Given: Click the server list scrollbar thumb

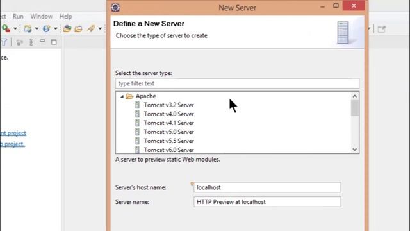Looking at the screenshot, I should coord(354,108).
